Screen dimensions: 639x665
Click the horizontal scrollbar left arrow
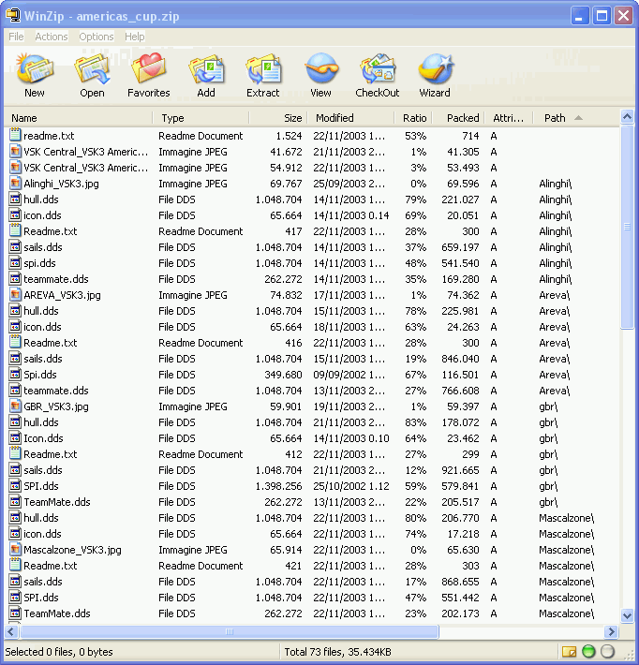[11, 631]
